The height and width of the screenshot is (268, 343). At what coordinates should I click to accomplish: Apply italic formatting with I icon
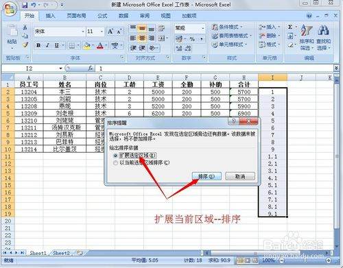[x=47, y=45]
